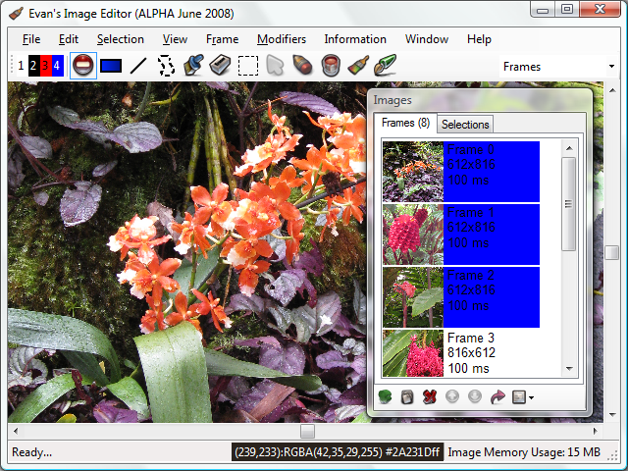Click the canvas vertical scrollbar thumb
628x471 pixels.
pyautogui.click(x=612, y=253)
